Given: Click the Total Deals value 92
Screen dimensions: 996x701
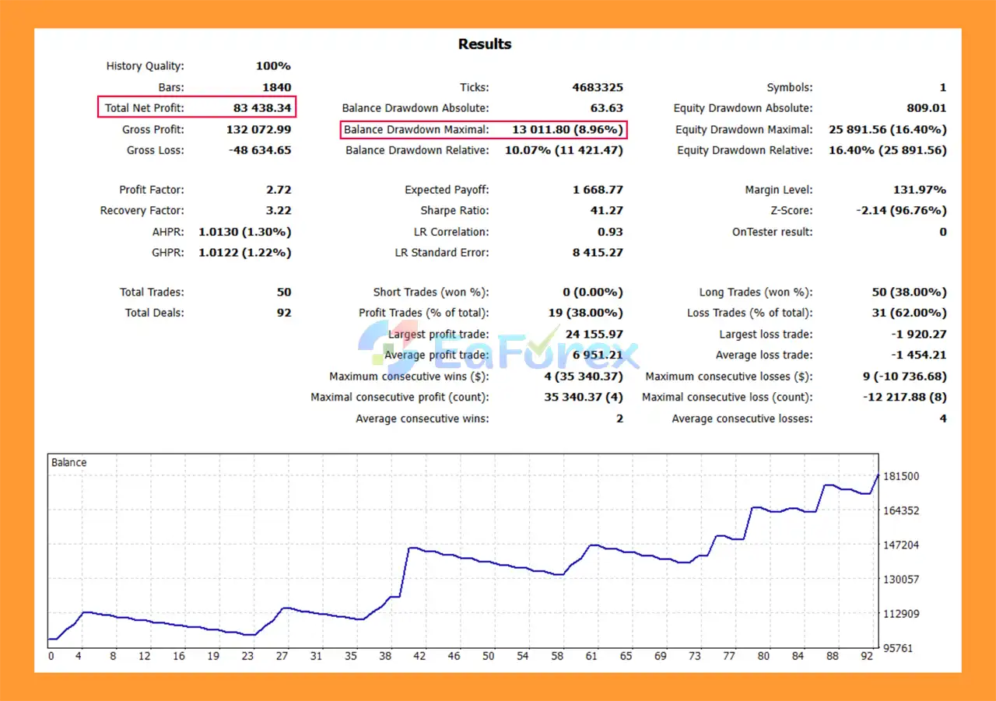Looking at the screenshot, I should (x=284, y=313).
